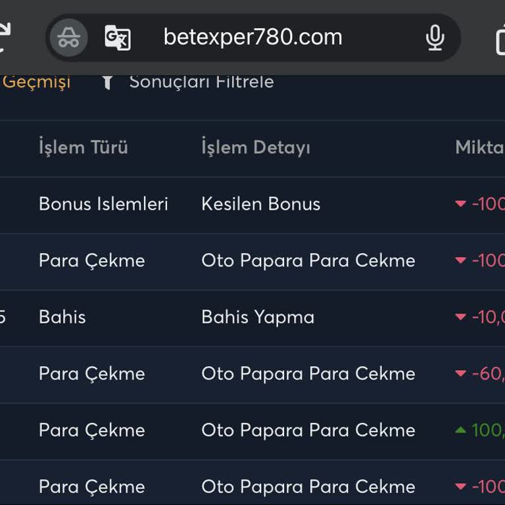Select the Bahis transaction row
Screen dimensions: 505x505
(62, 317)
